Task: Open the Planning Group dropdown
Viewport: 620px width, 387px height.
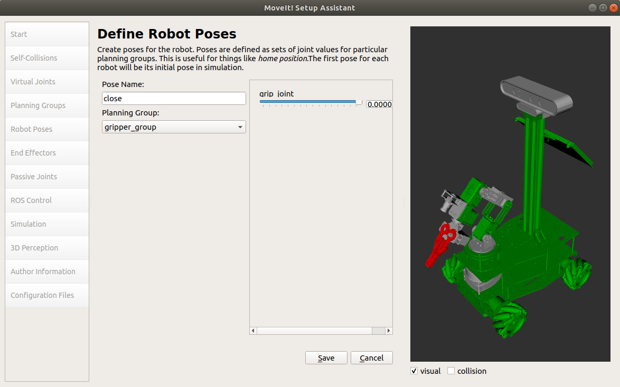Action: click(174, 127)
